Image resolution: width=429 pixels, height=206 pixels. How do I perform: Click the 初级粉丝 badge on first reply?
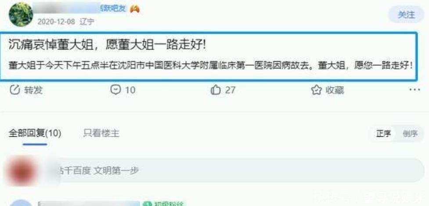pos(164,204)
